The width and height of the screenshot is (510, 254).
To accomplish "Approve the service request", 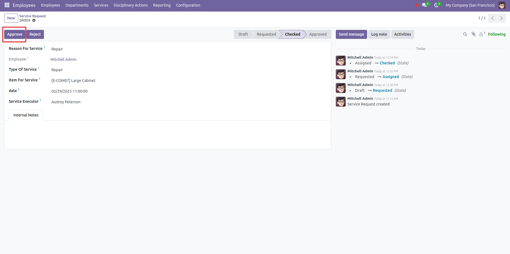I will coord(15,34).
